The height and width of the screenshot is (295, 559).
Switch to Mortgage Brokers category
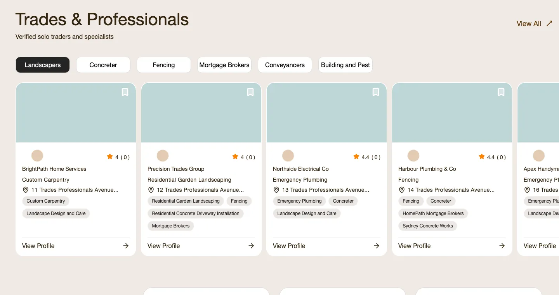(224, 65)
